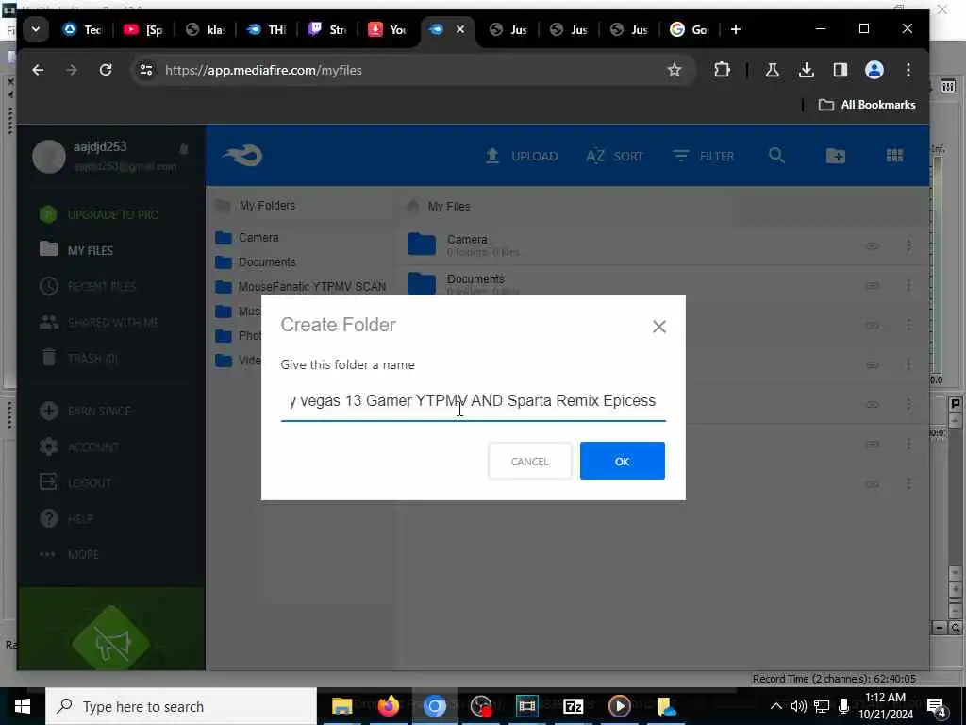
Task: Switch to the YouTube [Sp tab
Action: click(143, 29)
